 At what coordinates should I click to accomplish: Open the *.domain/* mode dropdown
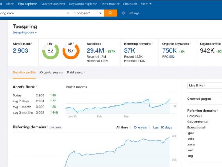[88, 13]
